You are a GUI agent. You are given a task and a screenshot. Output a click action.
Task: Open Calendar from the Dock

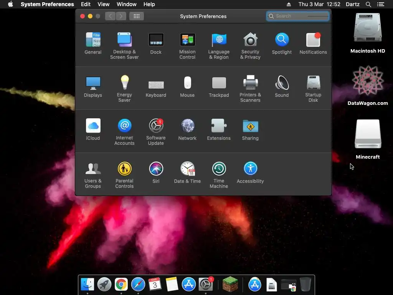click(155, 285)
